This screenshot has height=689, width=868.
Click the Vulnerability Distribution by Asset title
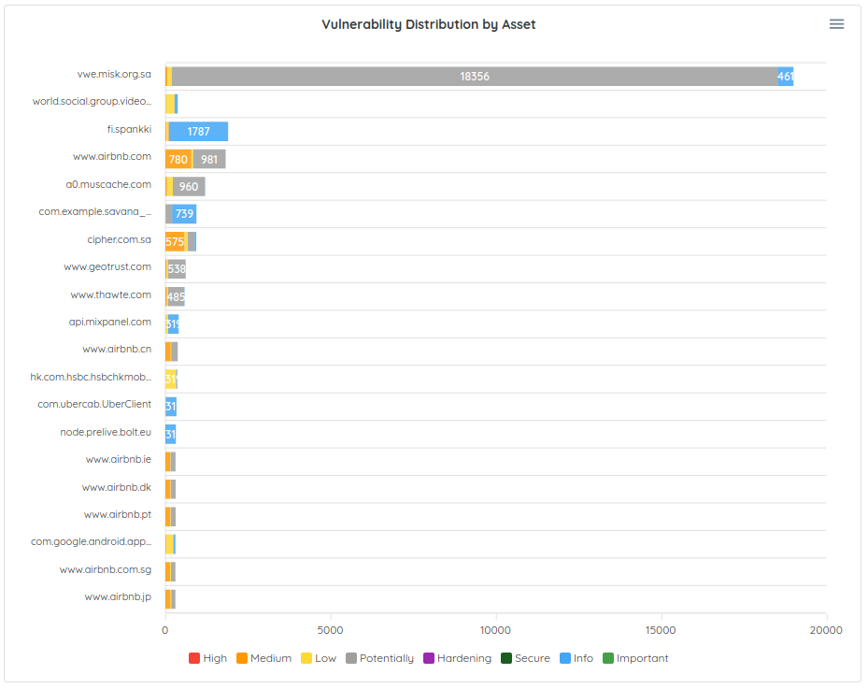pos(428,24)
